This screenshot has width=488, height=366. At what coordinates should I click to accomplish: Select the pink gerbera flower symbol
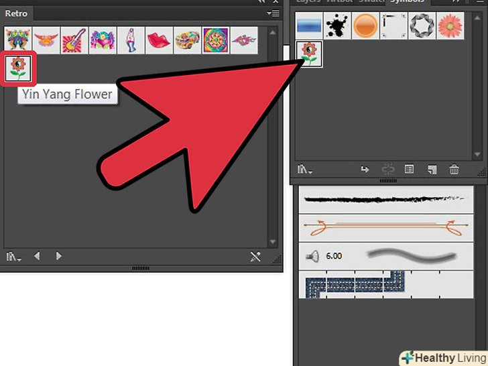coord(450,25)
